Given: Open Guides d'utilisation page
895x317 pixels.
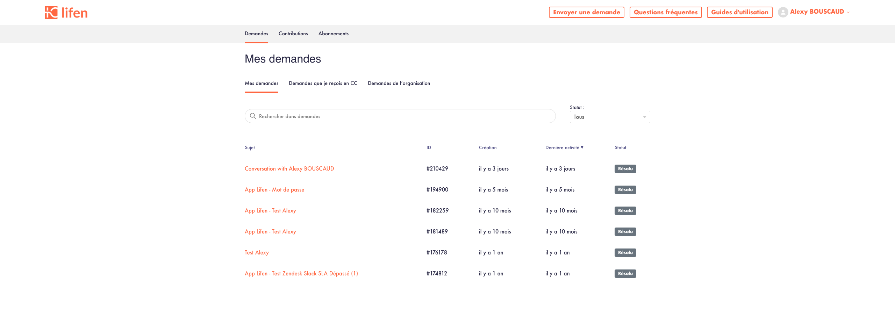Looking at the screenshot, I should coord(739,12).
